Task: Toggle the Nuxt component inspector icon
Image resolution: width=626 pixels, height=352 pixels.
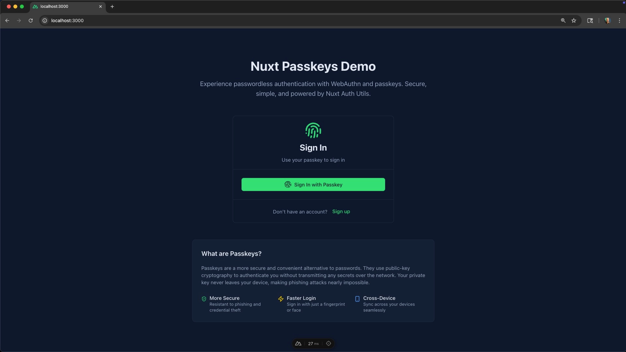Action: click(x=328, y=344)
